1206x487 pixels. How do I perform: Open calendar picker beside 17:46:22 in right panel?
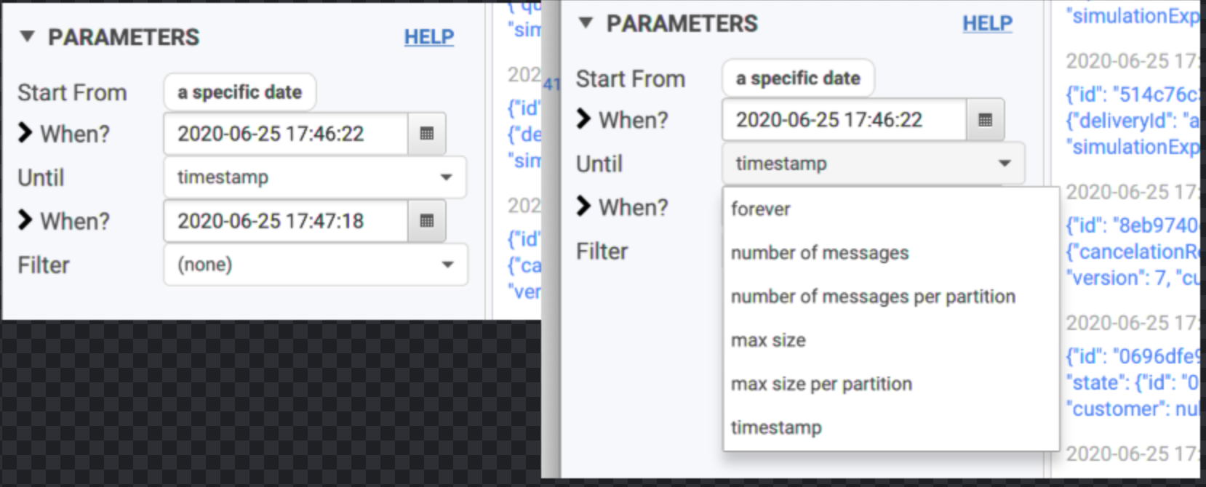986,120
